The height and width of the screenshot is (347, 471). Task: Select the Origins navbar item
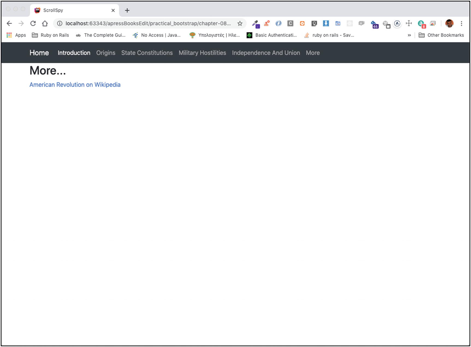coord(106,53)
